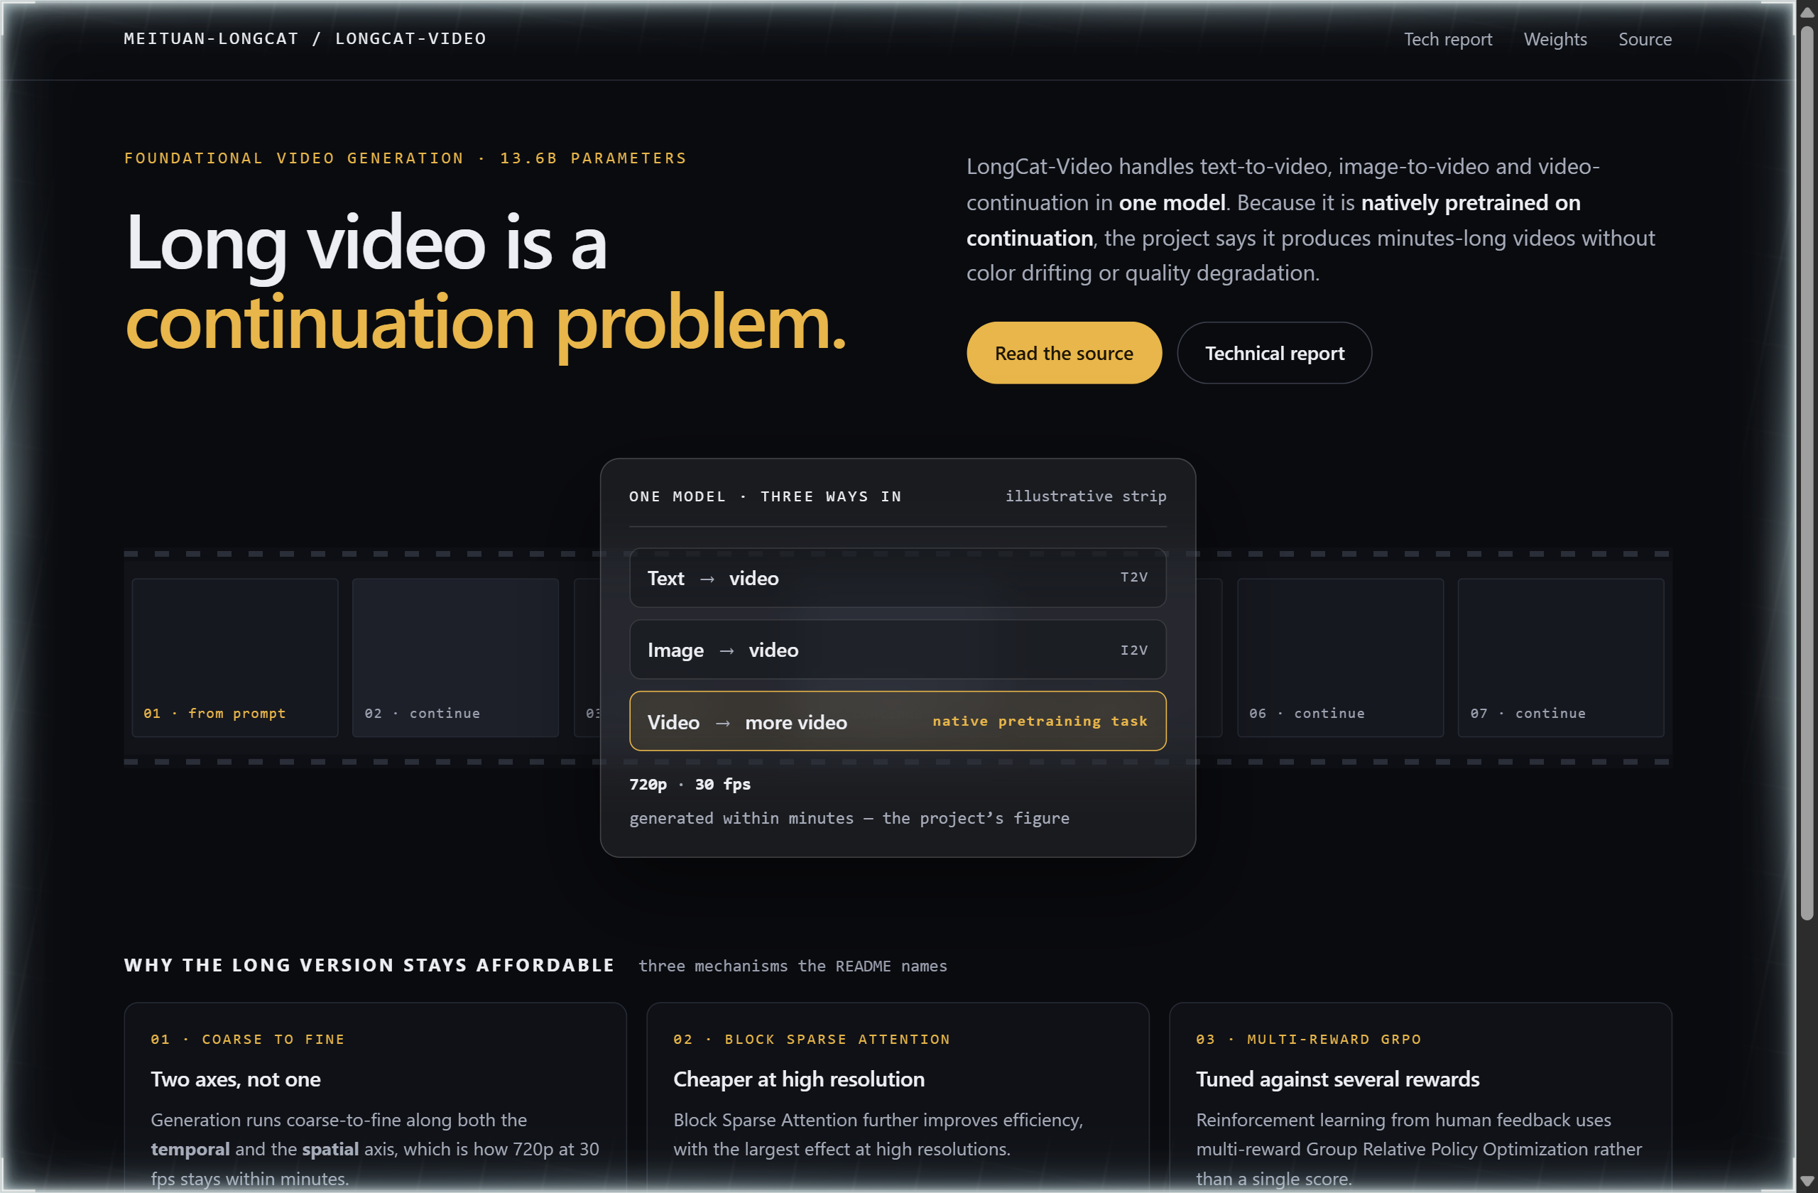The width and height of the screenshot is (1818, 1193).
Task: Click the MEITUAN-LONGCAT / LONGCAT-VIDEO header title
Action: 305,38
